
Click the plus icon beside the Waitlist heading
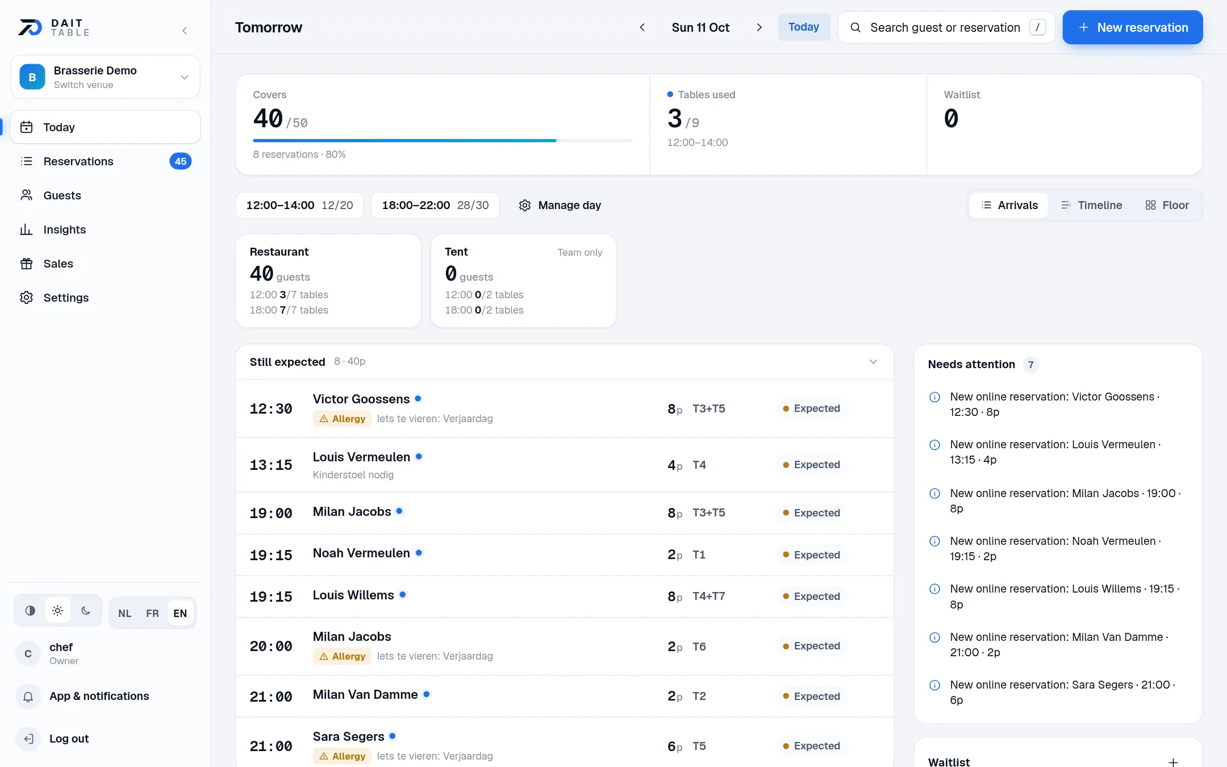(x=1173, y=762)
